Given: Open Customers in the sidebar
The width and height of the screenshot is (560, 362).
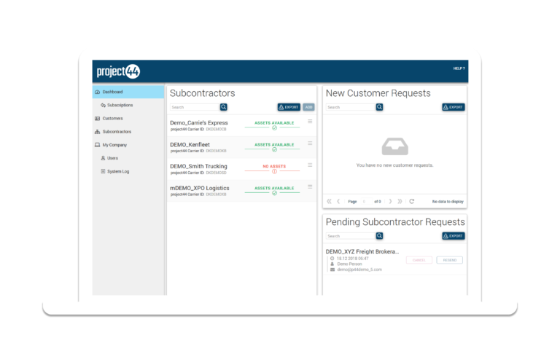Looking at the screenshot, I should click(x=112, y=119).
